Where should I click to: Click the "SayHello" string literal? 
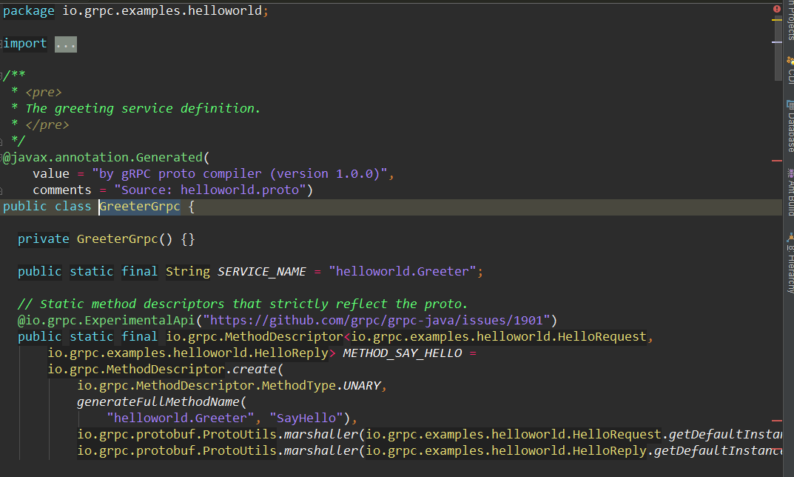[x=306, y=418]
